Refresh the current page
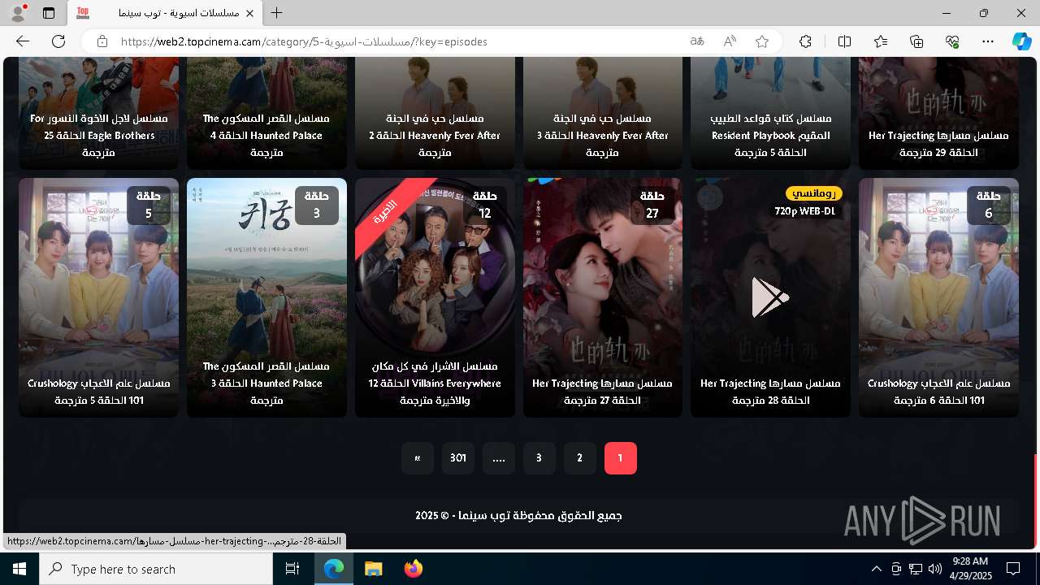 (x=58, y=41)
